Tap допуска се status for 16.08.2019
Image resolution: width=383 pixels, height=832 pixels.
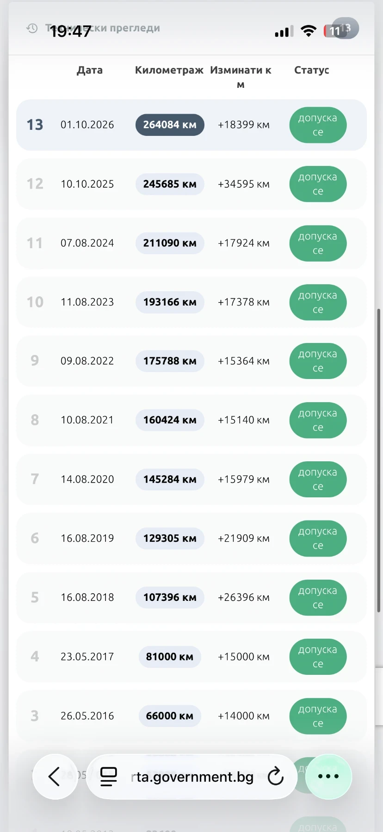tap(318, 538)
